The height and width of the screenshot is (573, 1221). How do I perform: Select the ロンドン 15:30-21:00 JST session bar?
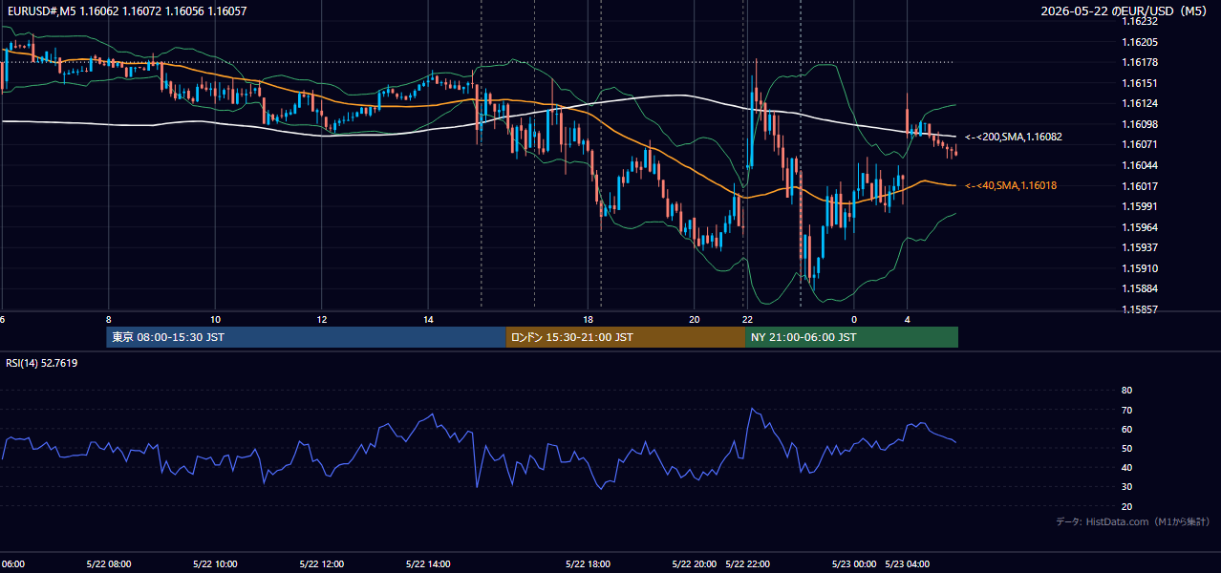pos(626,337)
